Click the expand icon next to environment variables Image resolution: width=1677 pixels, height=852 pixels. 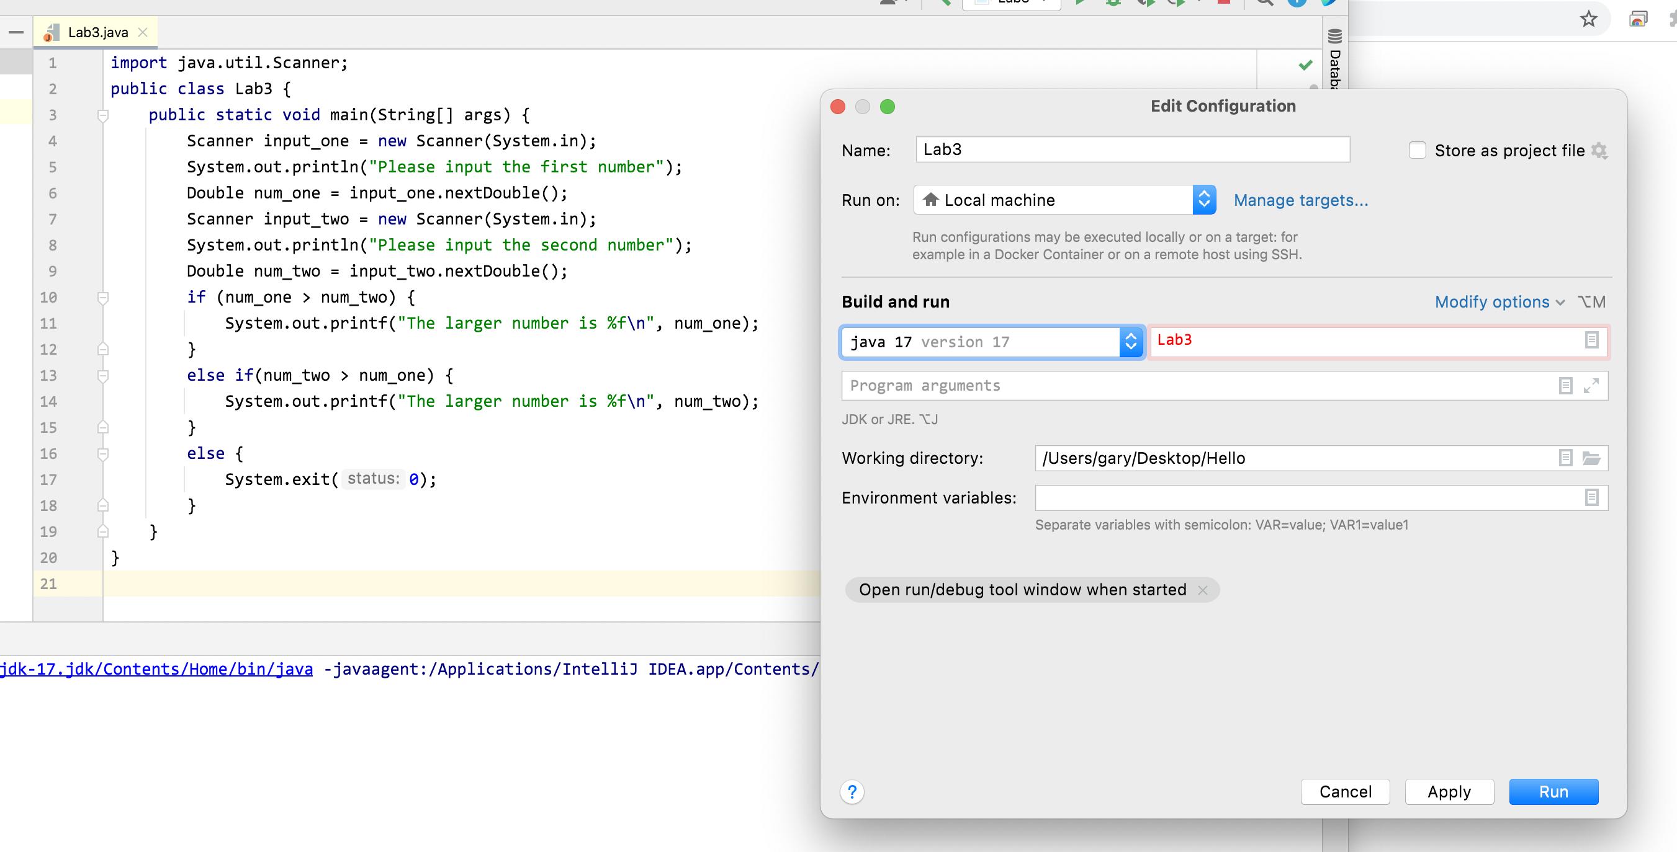pyautogui.click(x=1592, y=498)
